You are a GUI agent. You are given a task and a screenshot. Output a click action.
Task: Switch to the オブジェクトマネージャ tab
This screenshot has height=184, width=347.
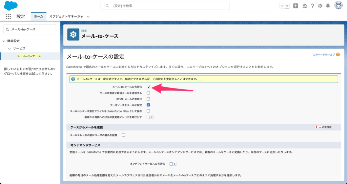click(66, 16)
